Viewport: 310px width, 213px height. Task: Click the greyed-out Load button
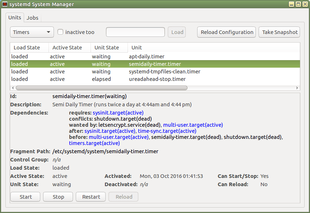coord(177,32)
